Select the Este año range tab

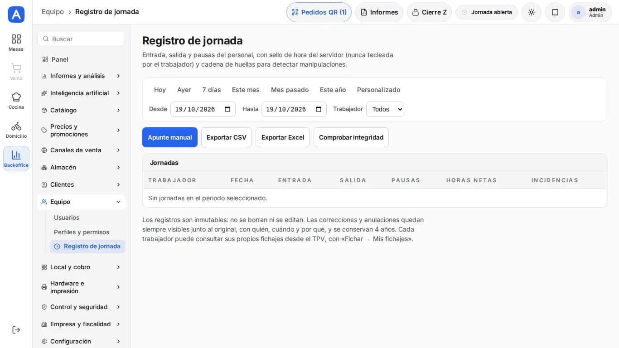333,90
